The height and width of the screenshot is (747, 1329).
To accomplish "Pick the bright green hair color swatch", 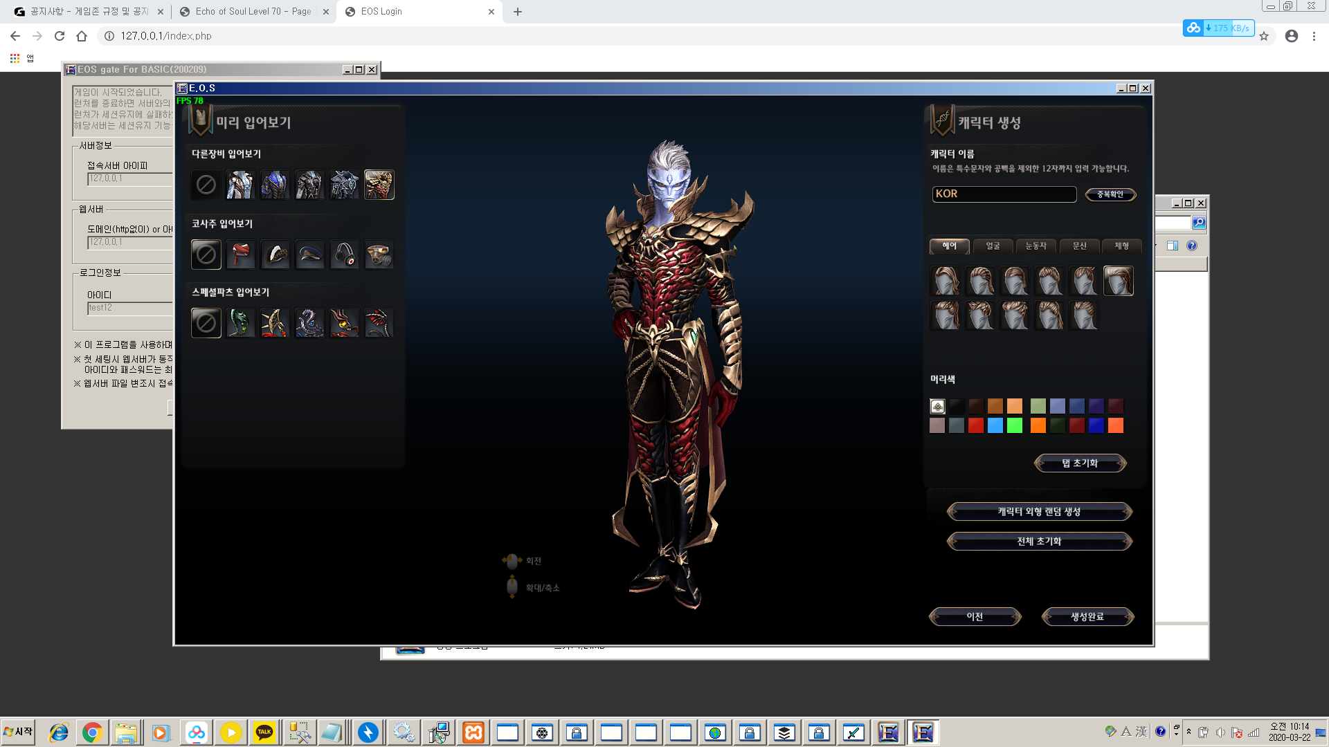I will pos(1015,425).
